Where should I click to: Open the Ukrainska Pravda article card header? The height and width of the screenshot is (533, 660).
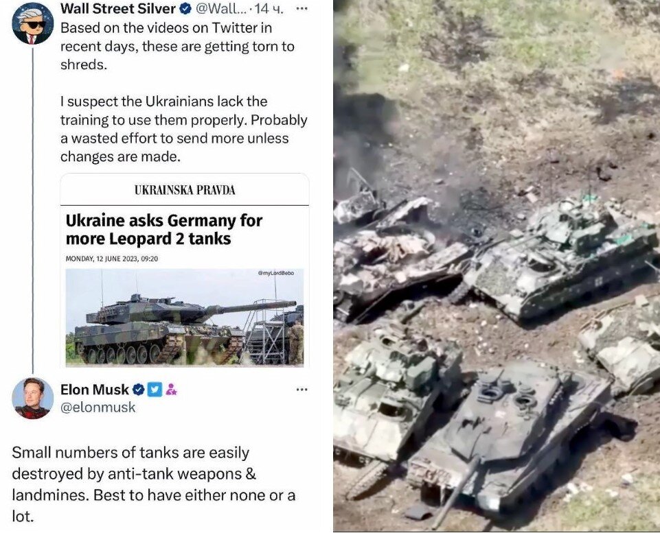(185, 190)
